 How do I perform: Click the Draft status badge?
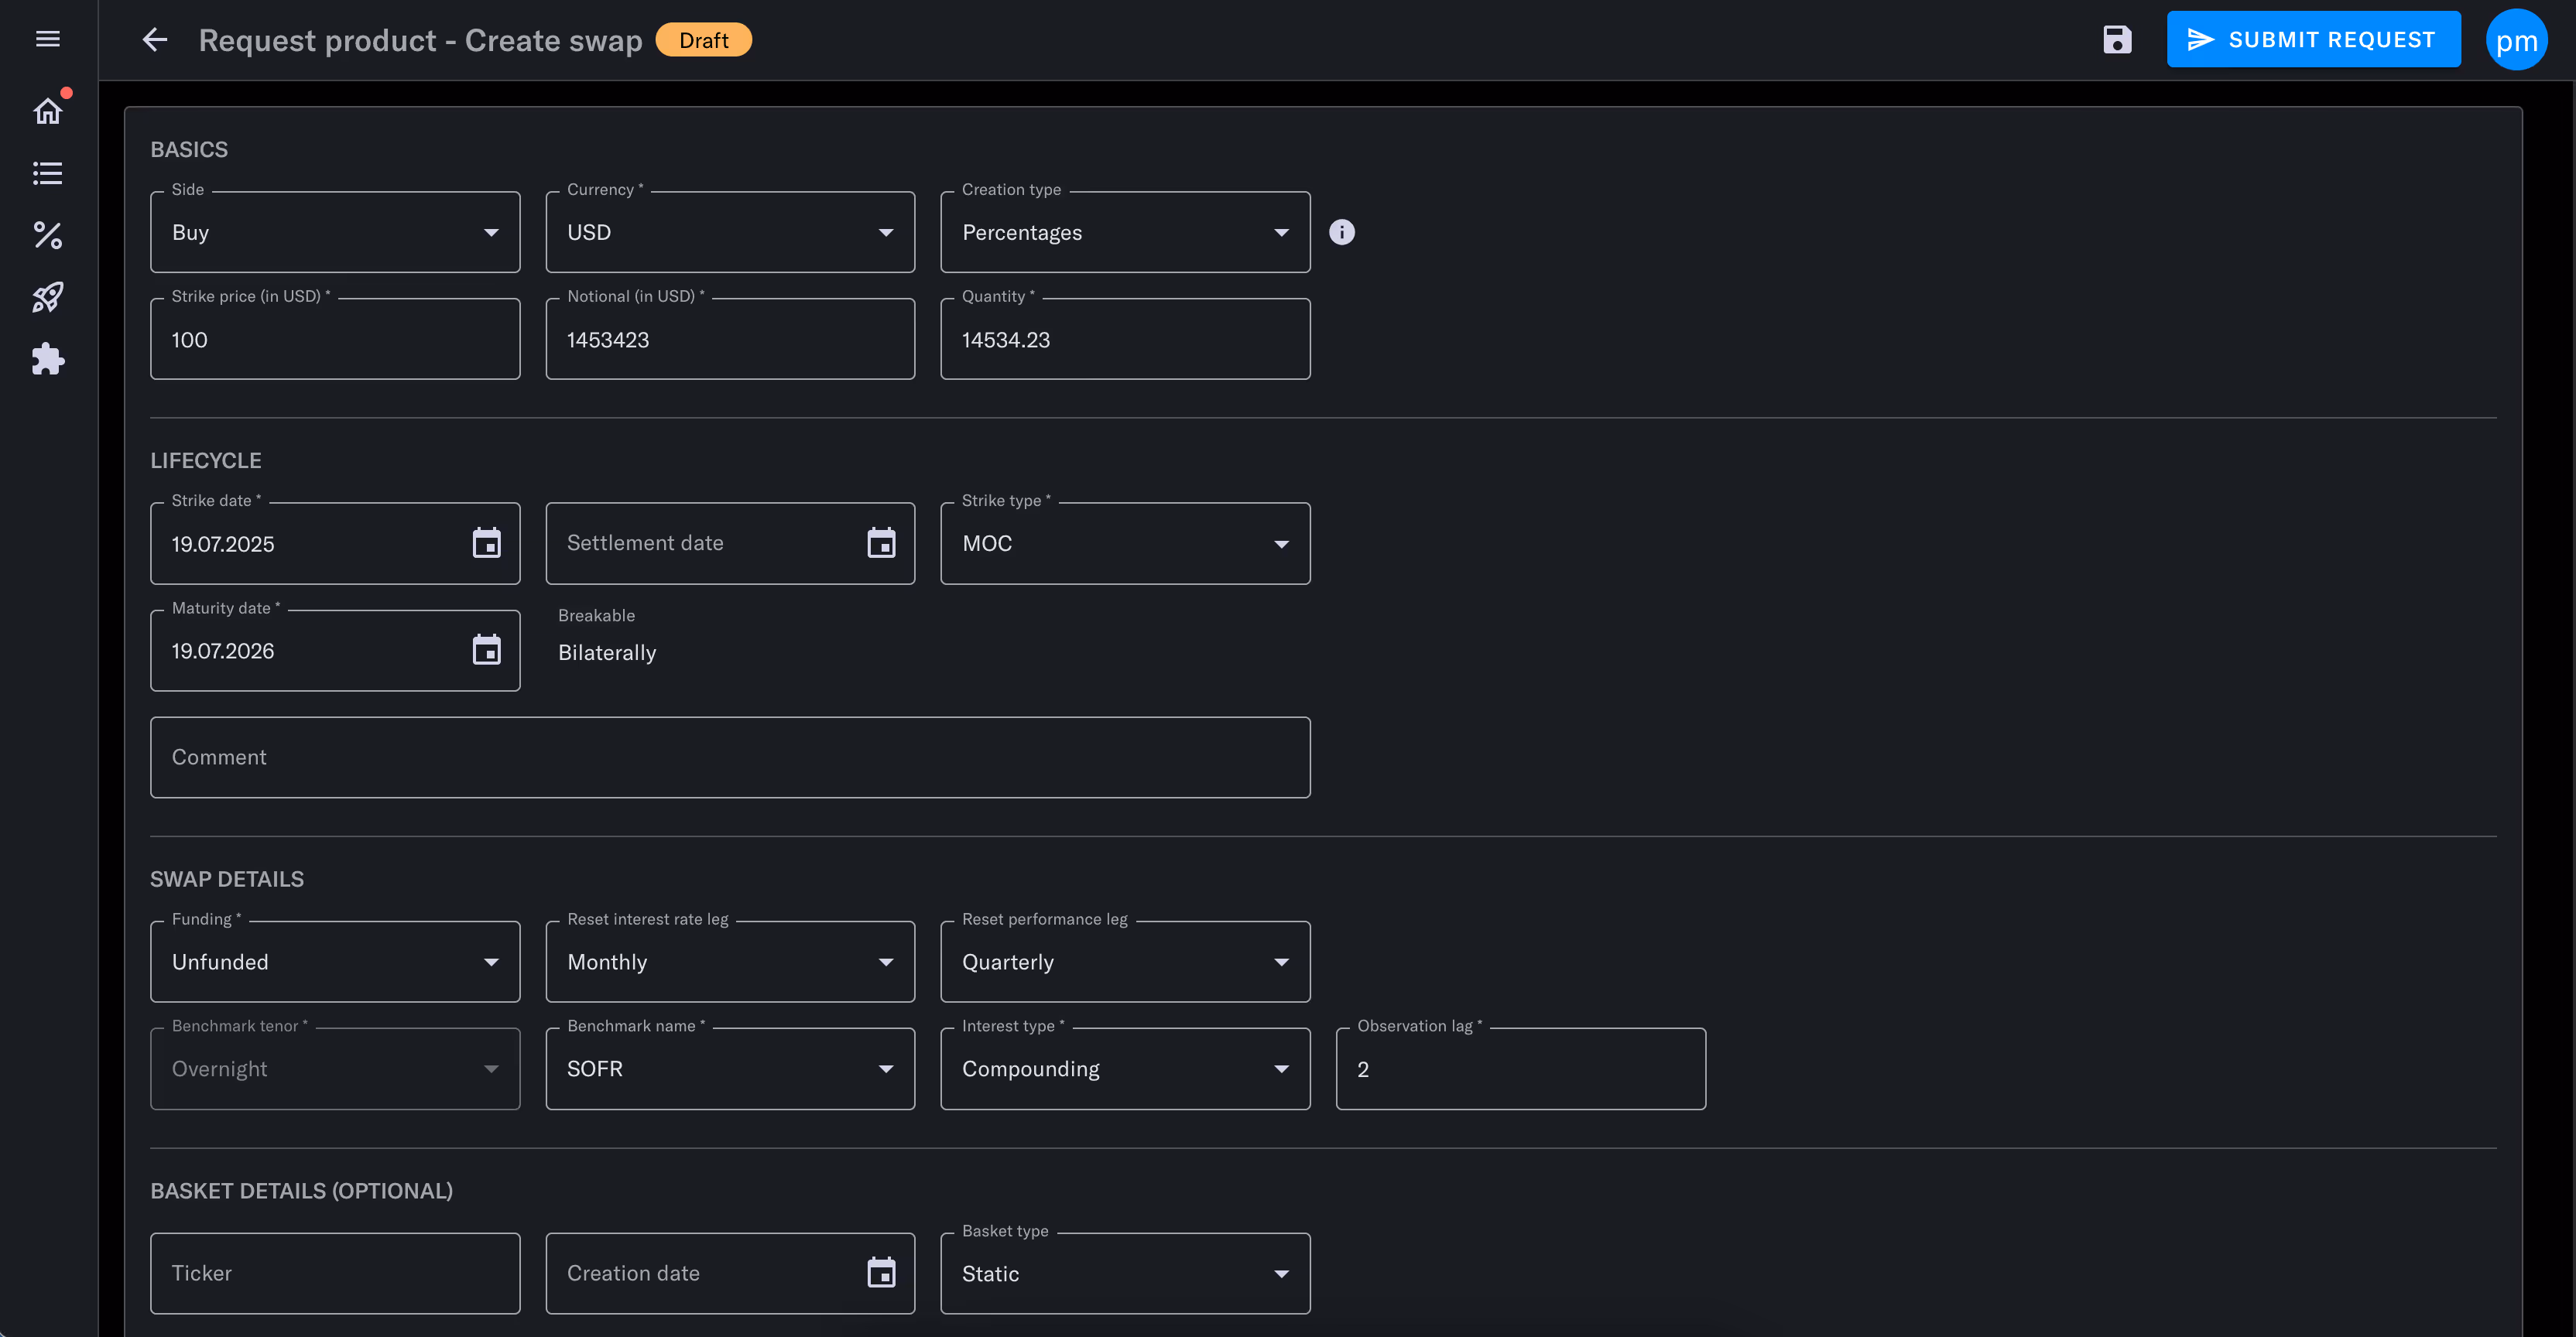[703, 40]
